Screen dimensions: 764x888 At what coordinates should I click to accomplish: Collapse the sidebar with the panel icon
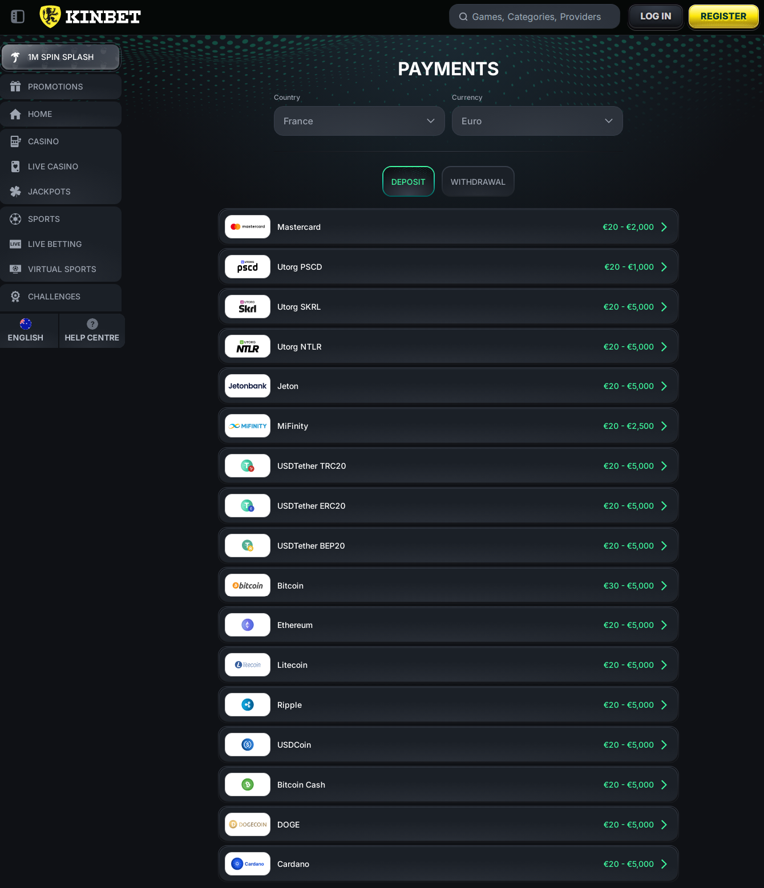pyautogui.click(x=18, y=17)
